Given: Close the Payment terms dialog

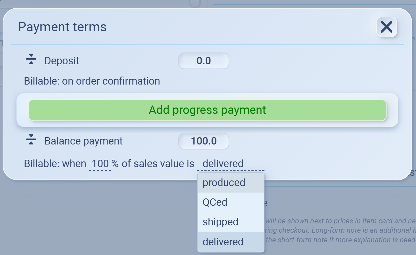Looking at the screenshot, I should click(387, 27).
